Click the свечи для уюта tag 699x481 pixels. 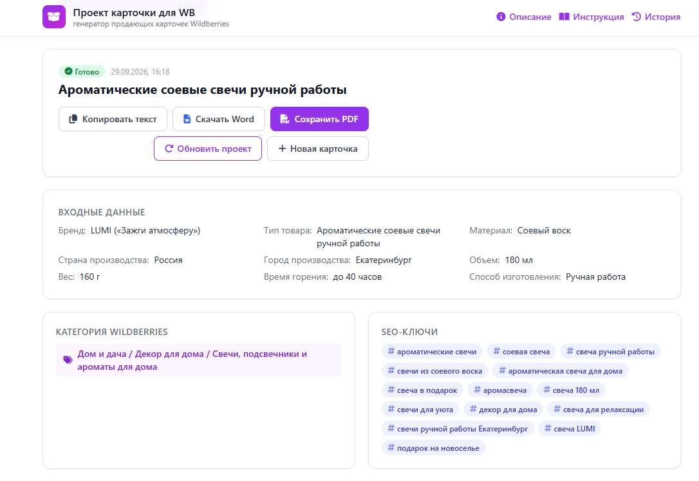420,409
